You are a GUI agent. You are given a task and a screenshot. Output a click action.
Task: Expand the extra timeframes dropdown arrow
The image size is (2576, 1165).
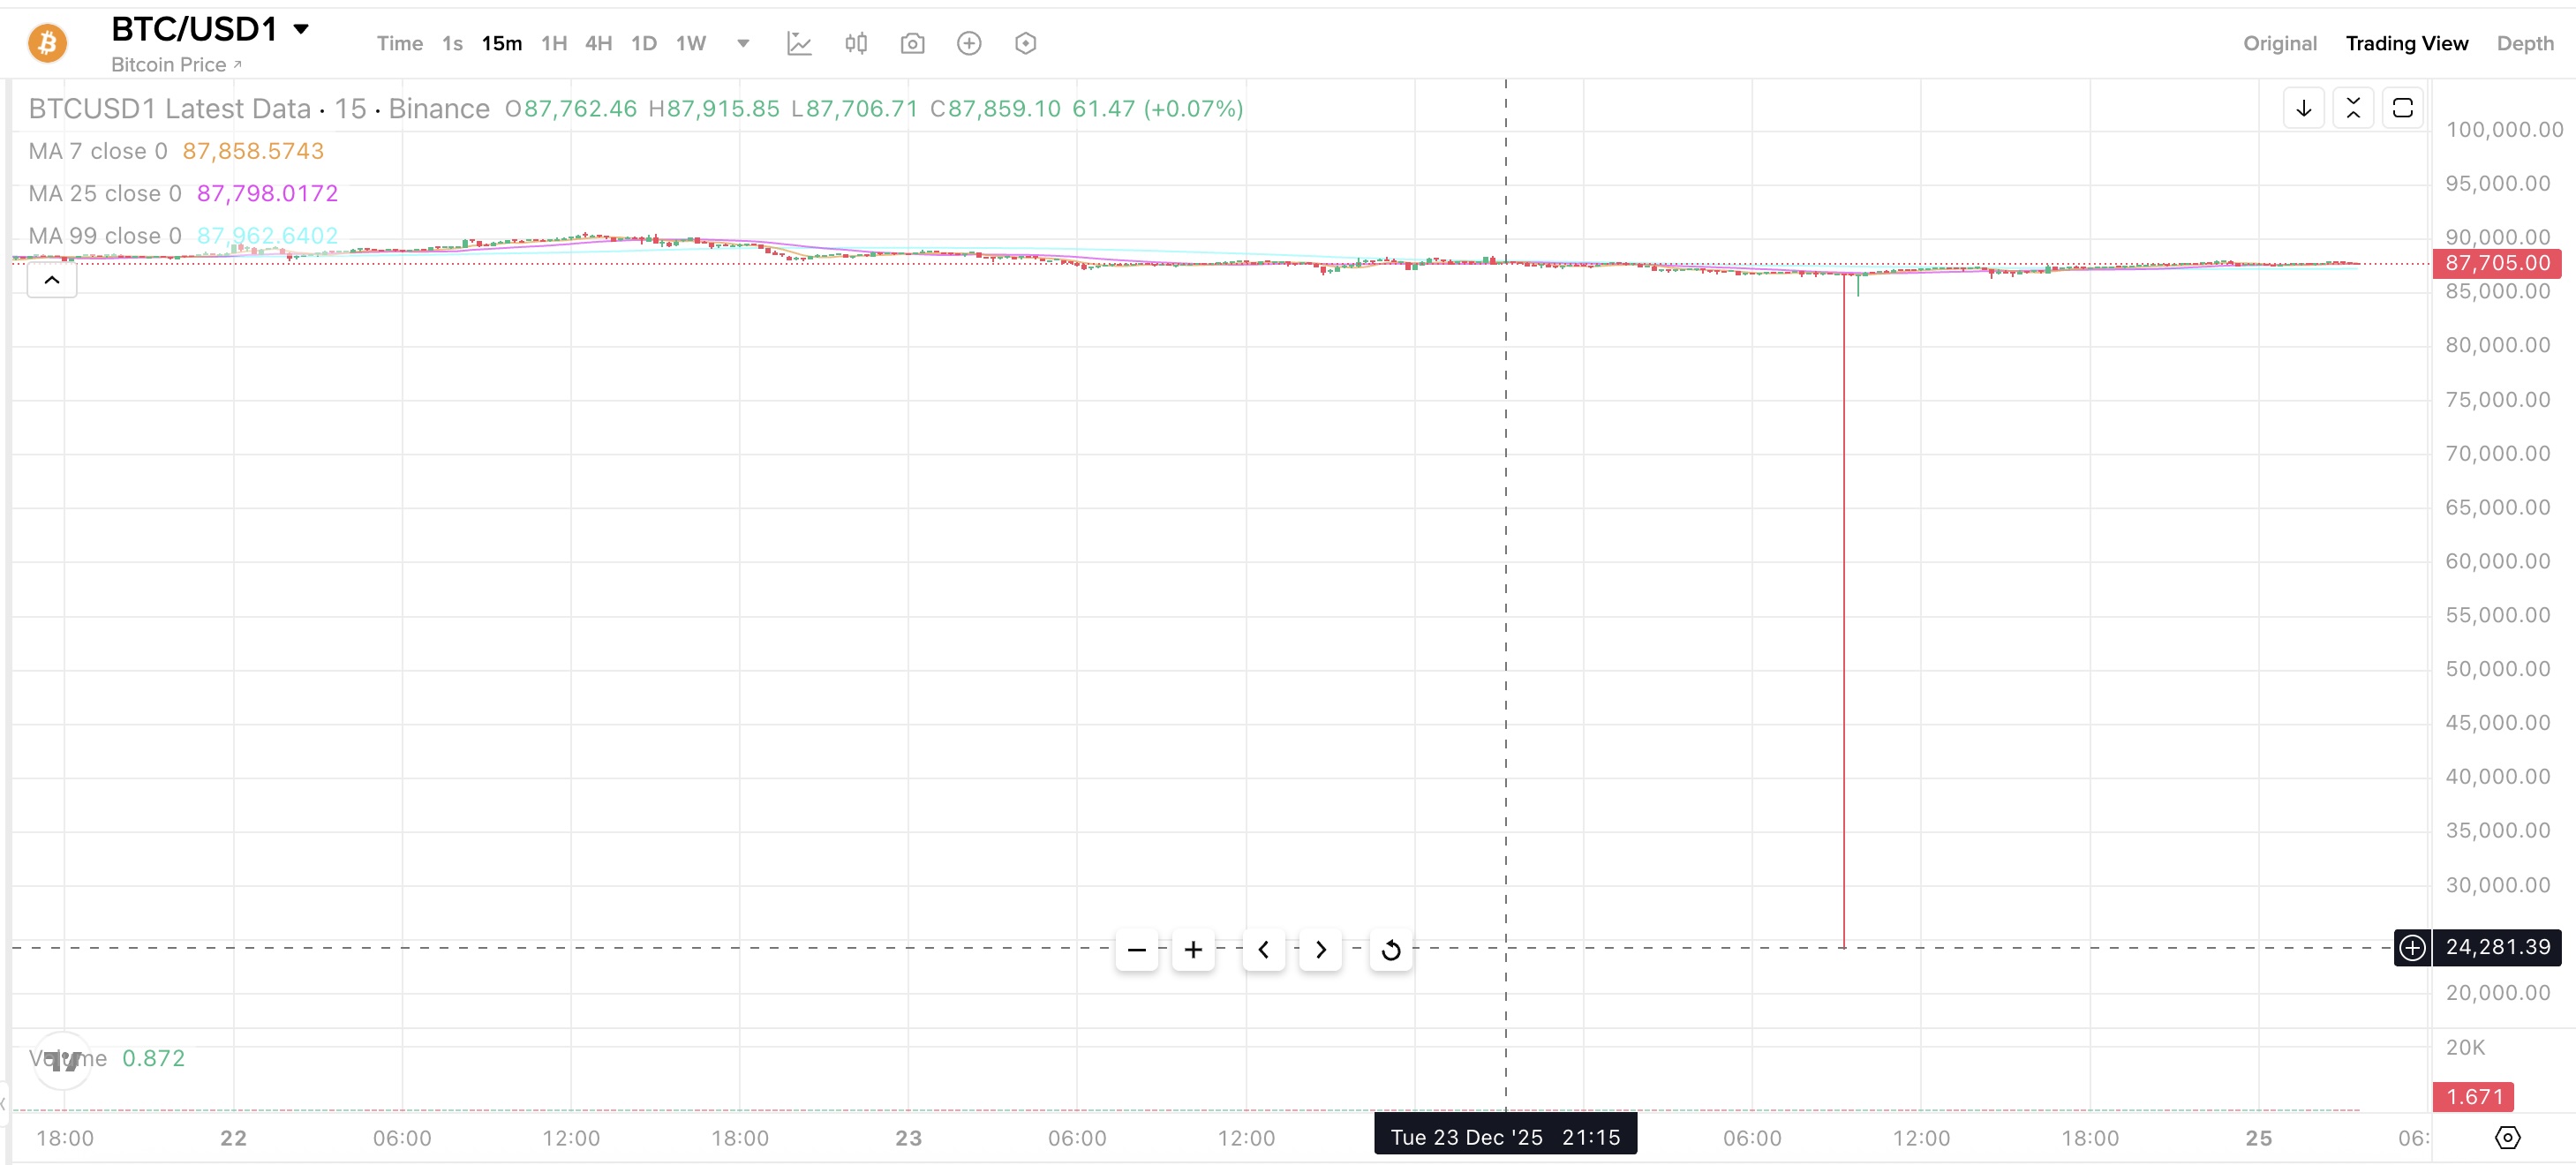(742, 43)
